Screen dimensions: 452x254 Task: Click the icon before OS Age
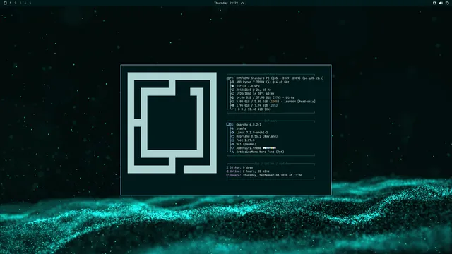(x=227, y=167)
